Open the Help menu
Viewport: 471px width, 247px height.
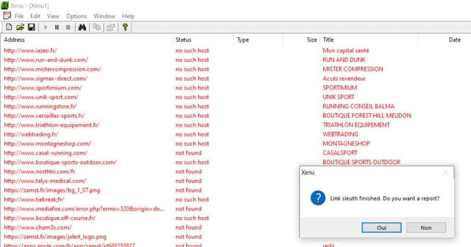pos(128,16)
